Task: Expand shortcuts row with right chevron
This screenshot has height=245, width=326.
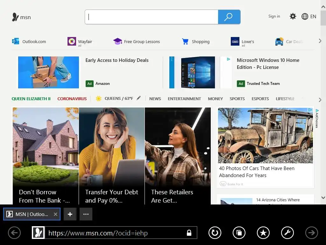Action: point(320,41)
